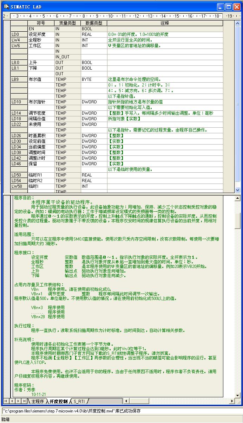Select the 调节密度 symbol cell
Image resolution: width=243 pixels, height=423 pixels.
(x=41, y=113)
